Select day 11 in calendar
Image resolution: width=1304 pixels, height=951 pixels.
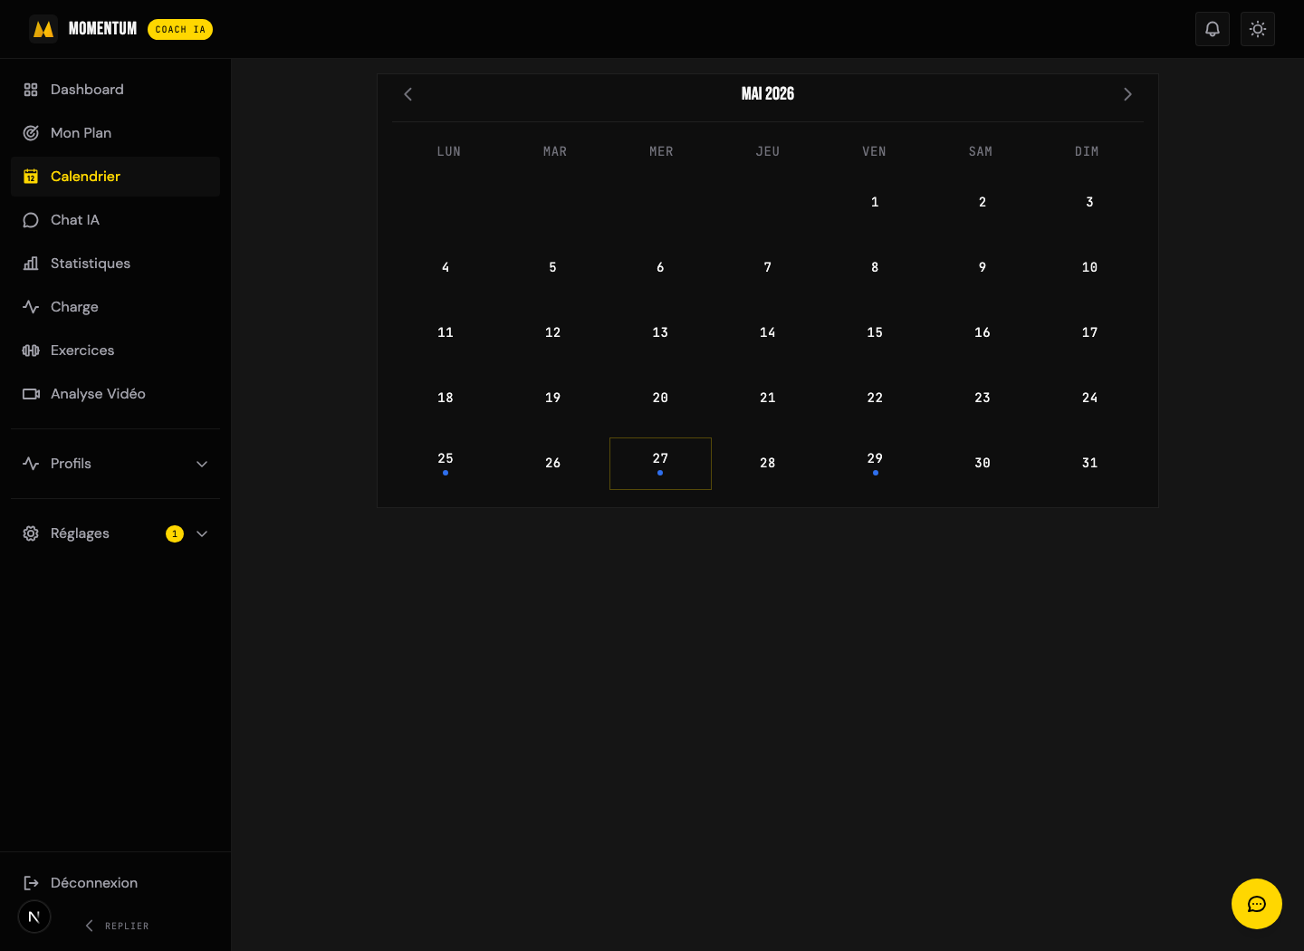[x=446, y=332]
